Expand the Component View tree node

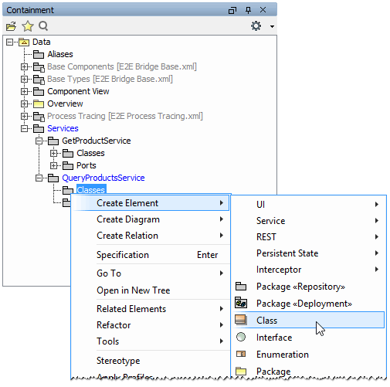click(24, 91)
